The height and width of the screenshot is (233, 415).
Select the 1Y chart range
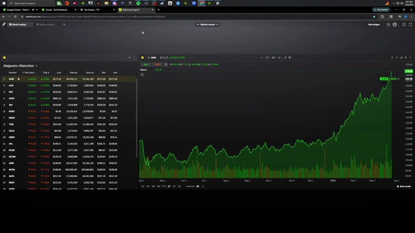tap(169, 186)
